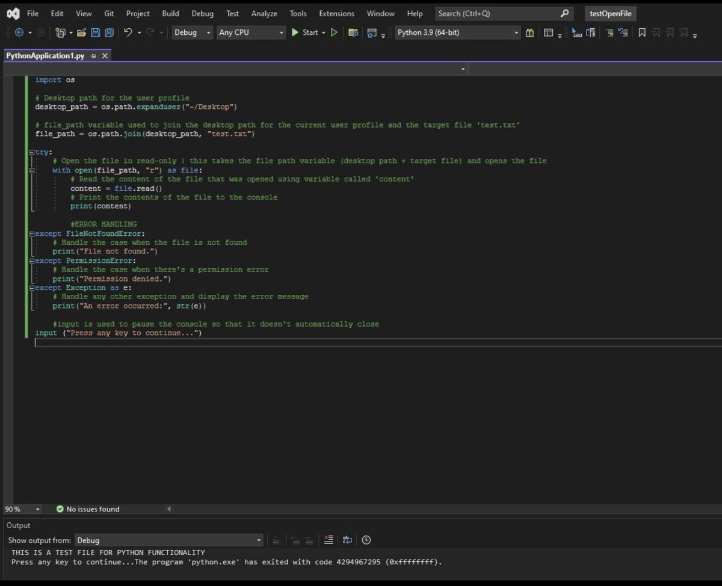Click the Bookmark toggle icon in toolbar
The width and height of the screenshot is (722, 586).
(642, 32)
